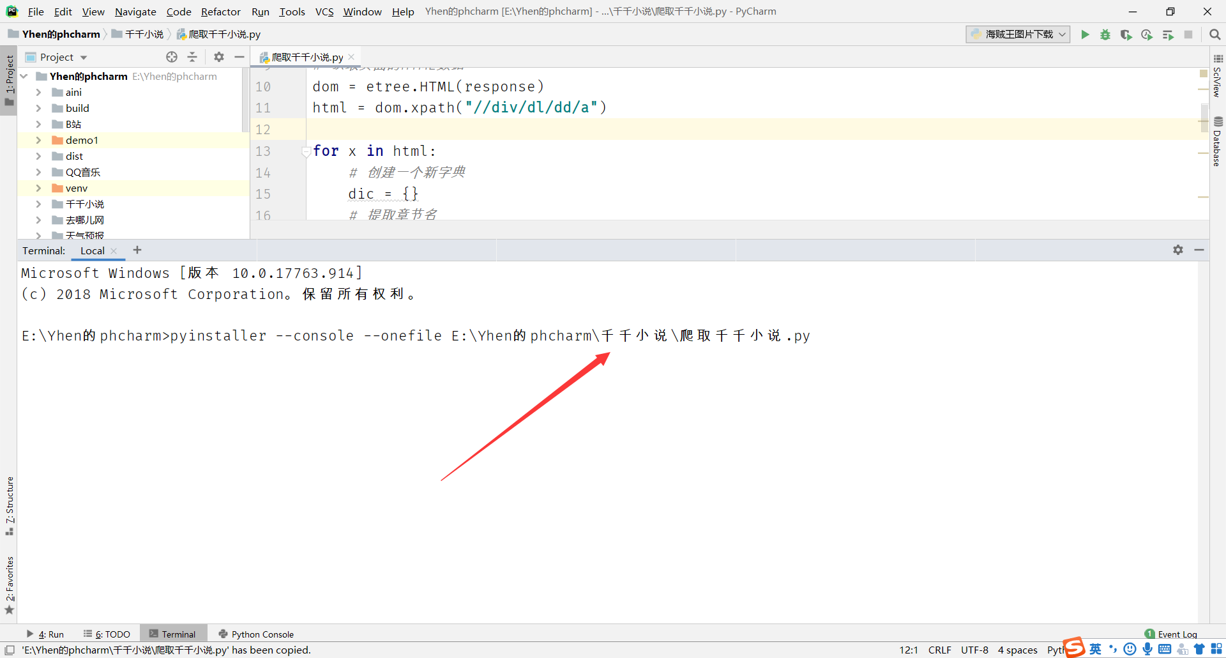The image size is (1226, 658).
Task: Click the Sogou input method S logo
Action: (1075, 648)
